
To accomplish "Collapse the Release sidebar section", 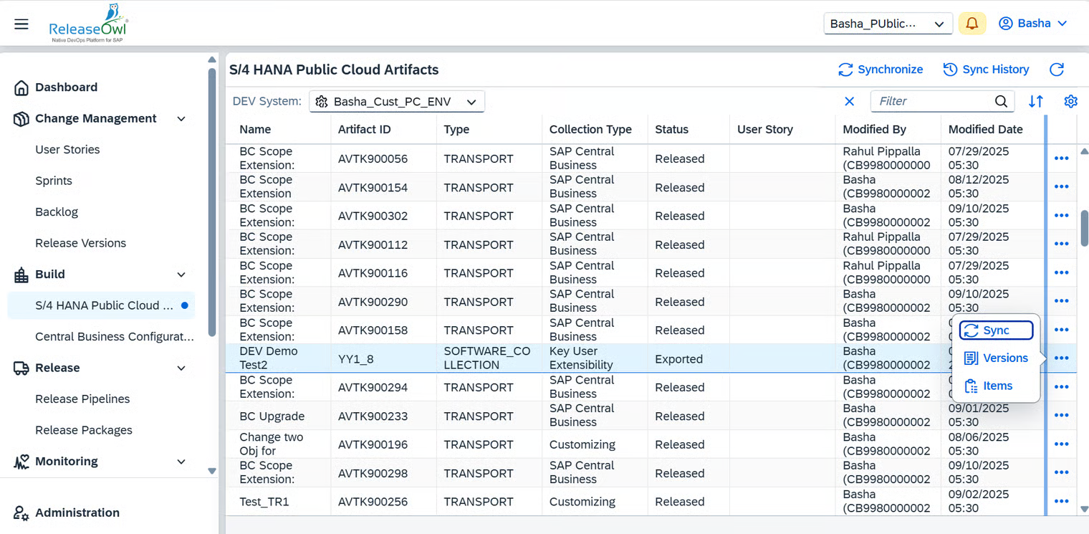I will point(181,368).
